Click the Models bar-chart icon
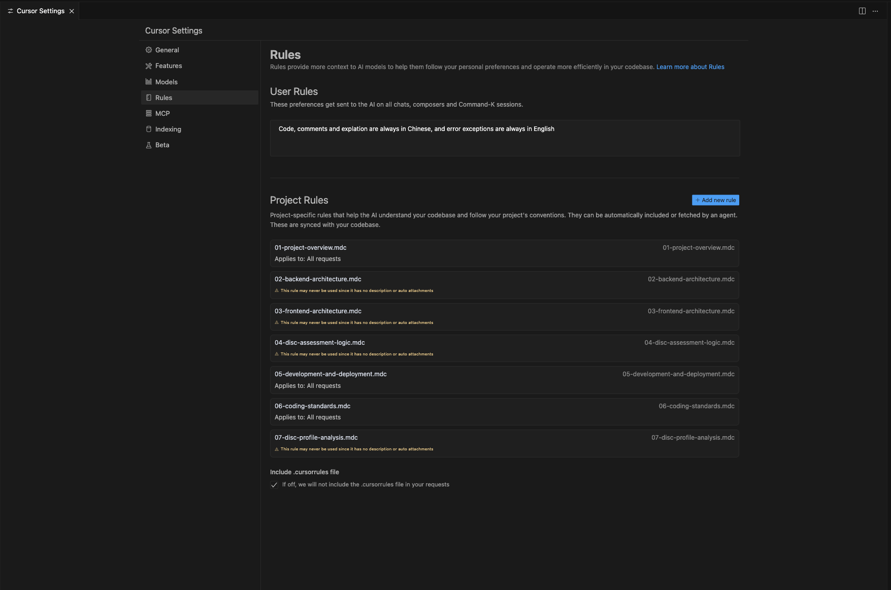 149,82
